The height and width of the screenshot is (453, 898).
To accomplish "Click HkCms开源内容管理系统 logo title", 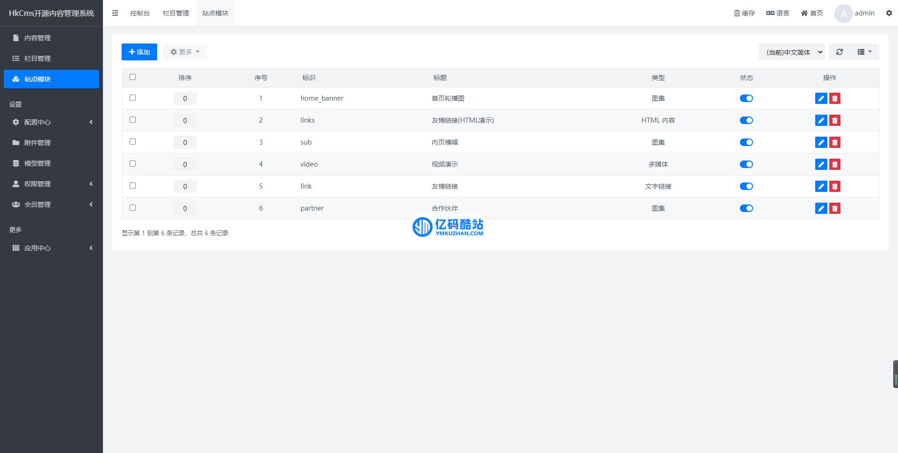I will pos(51,13).
